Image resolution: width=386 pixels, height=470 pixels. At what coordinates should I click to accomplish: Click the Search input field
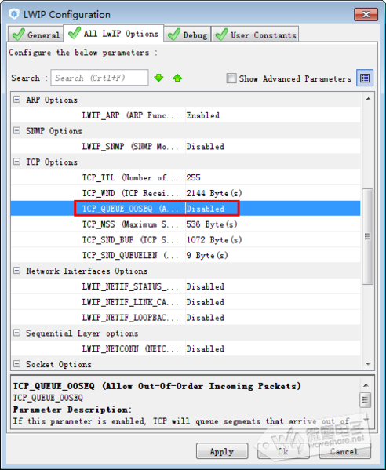click(x=100, y=78)
